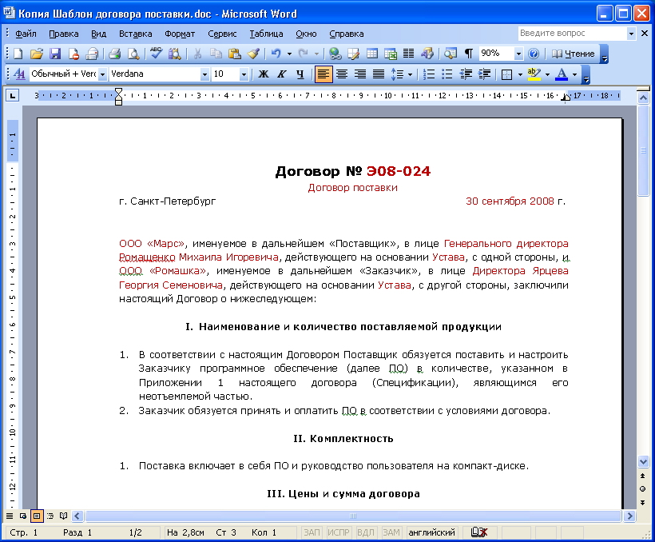Screen dimensions: 655x542
Task: Insert a hyperlink
Action: [x=335, y=54]
